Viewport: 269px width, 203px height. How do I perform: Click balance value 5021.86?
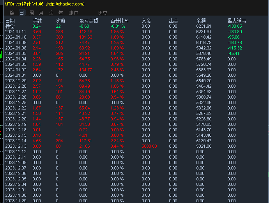click(x=204, y=146)
